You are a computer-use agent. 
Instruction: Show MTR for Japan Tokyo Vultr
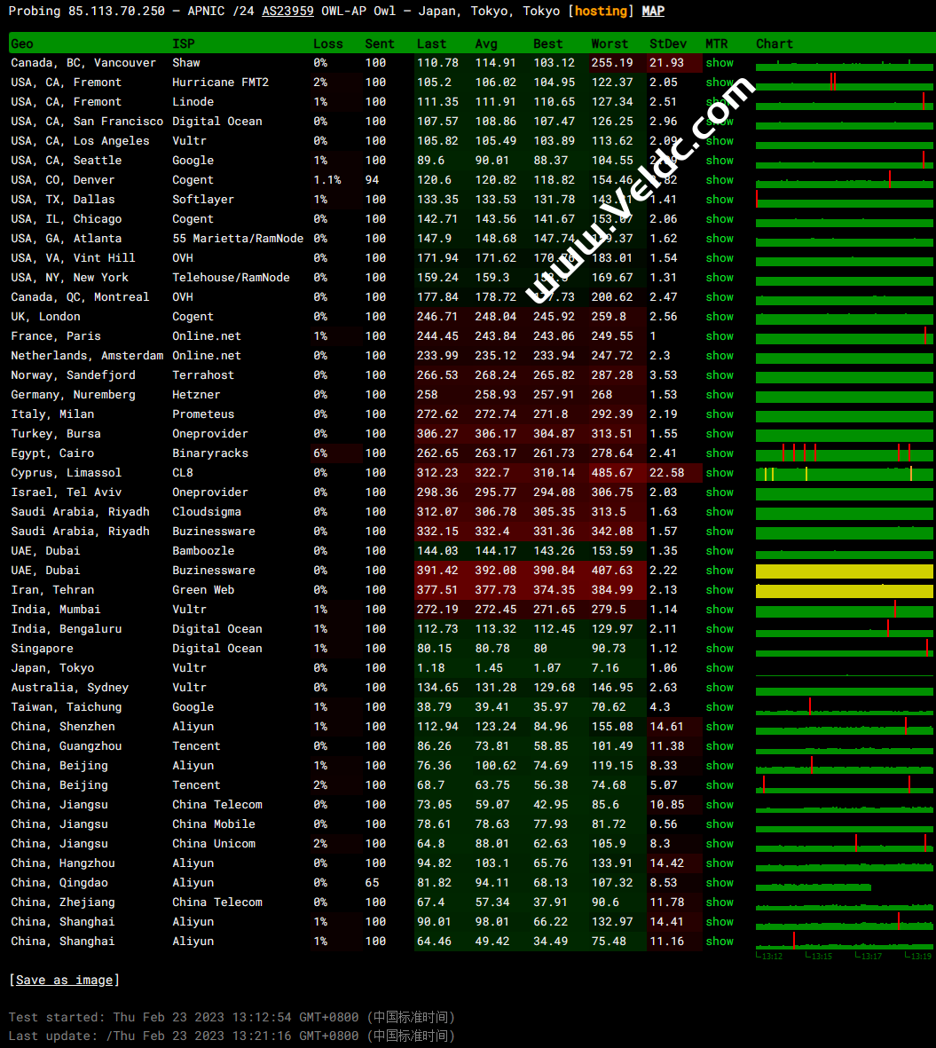[720, 668]
